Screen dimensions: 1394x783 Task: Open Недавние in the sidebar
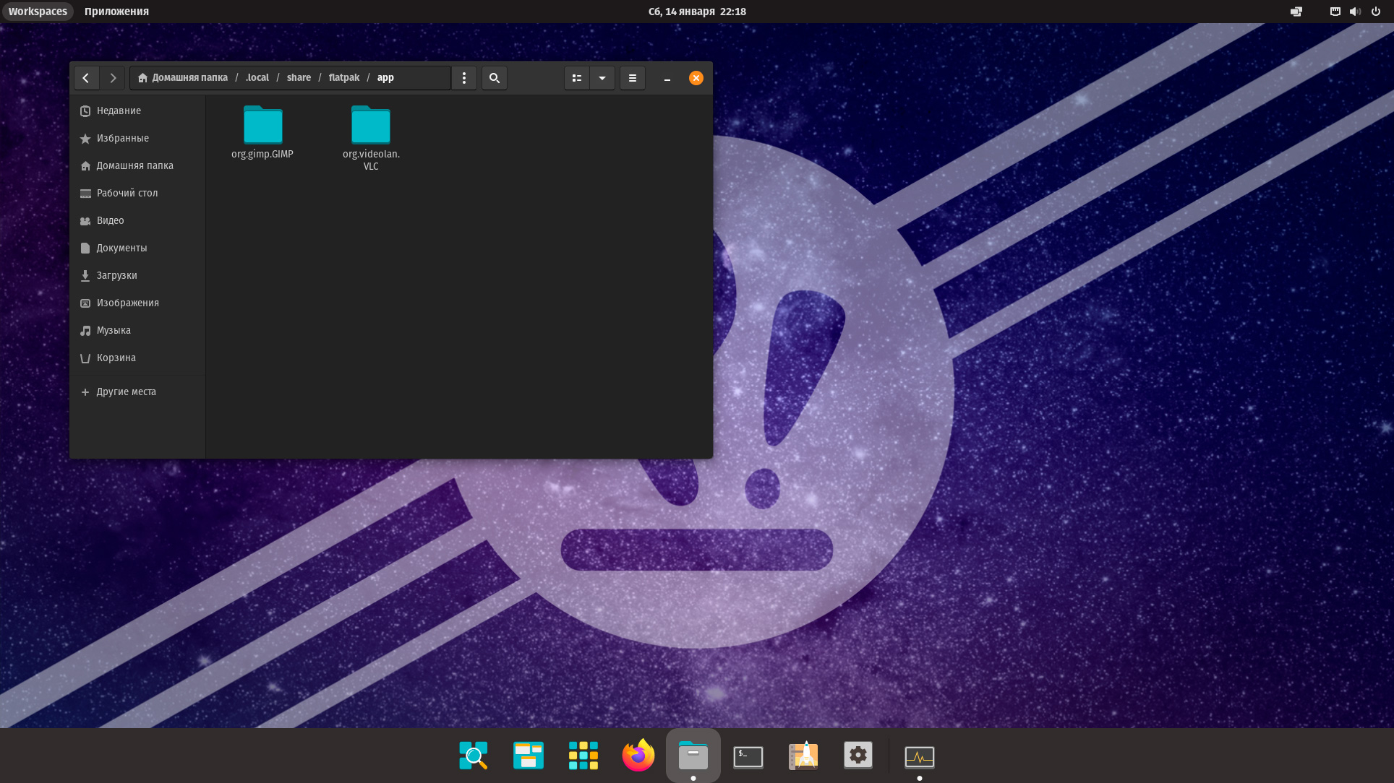119,111
